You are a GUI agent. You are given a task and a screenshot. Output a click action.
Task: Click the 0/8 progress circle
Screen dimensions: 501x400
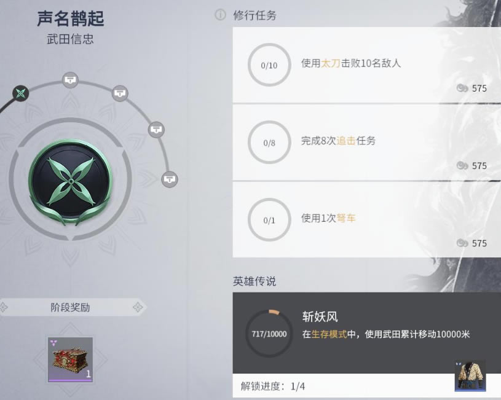(269, 143)
